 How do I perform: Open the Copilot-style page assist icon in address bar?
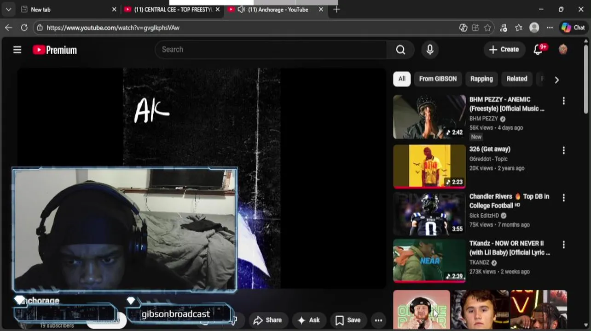pyautogui.click(x=463, y=28)
